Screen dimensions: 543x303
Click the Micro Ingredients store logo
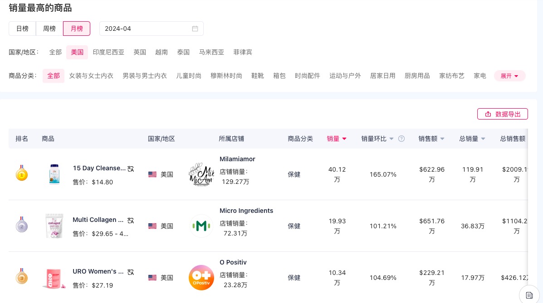[201, 226]
